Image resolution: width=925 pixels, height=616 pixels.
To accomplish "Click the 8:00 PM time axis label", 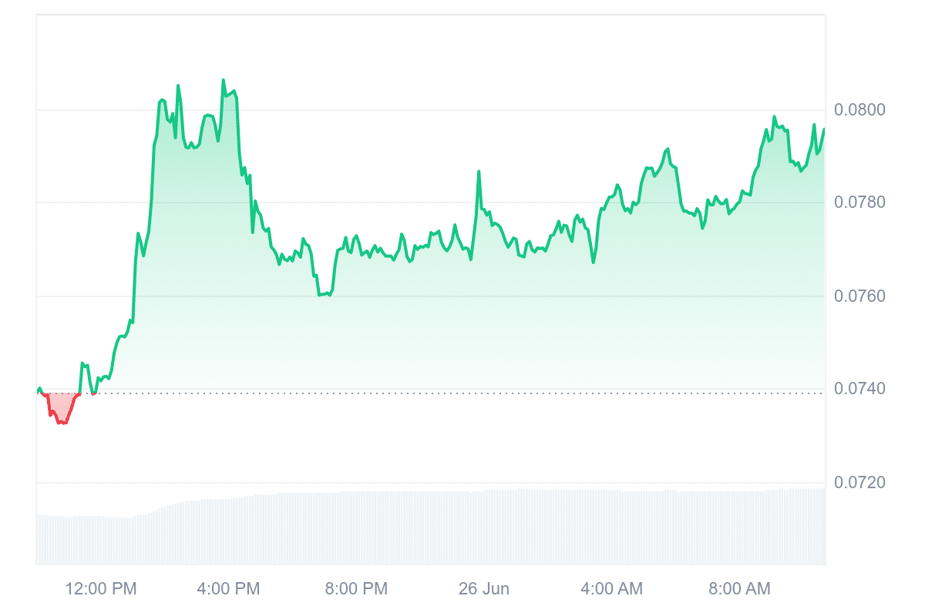I will pos(356,589).
